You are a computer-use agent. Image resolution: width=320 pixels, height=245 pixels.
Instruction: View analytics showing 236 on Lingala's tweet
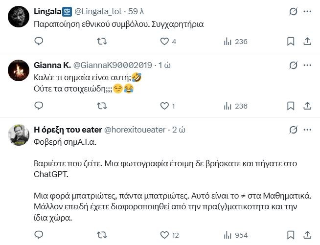(228, 42)
